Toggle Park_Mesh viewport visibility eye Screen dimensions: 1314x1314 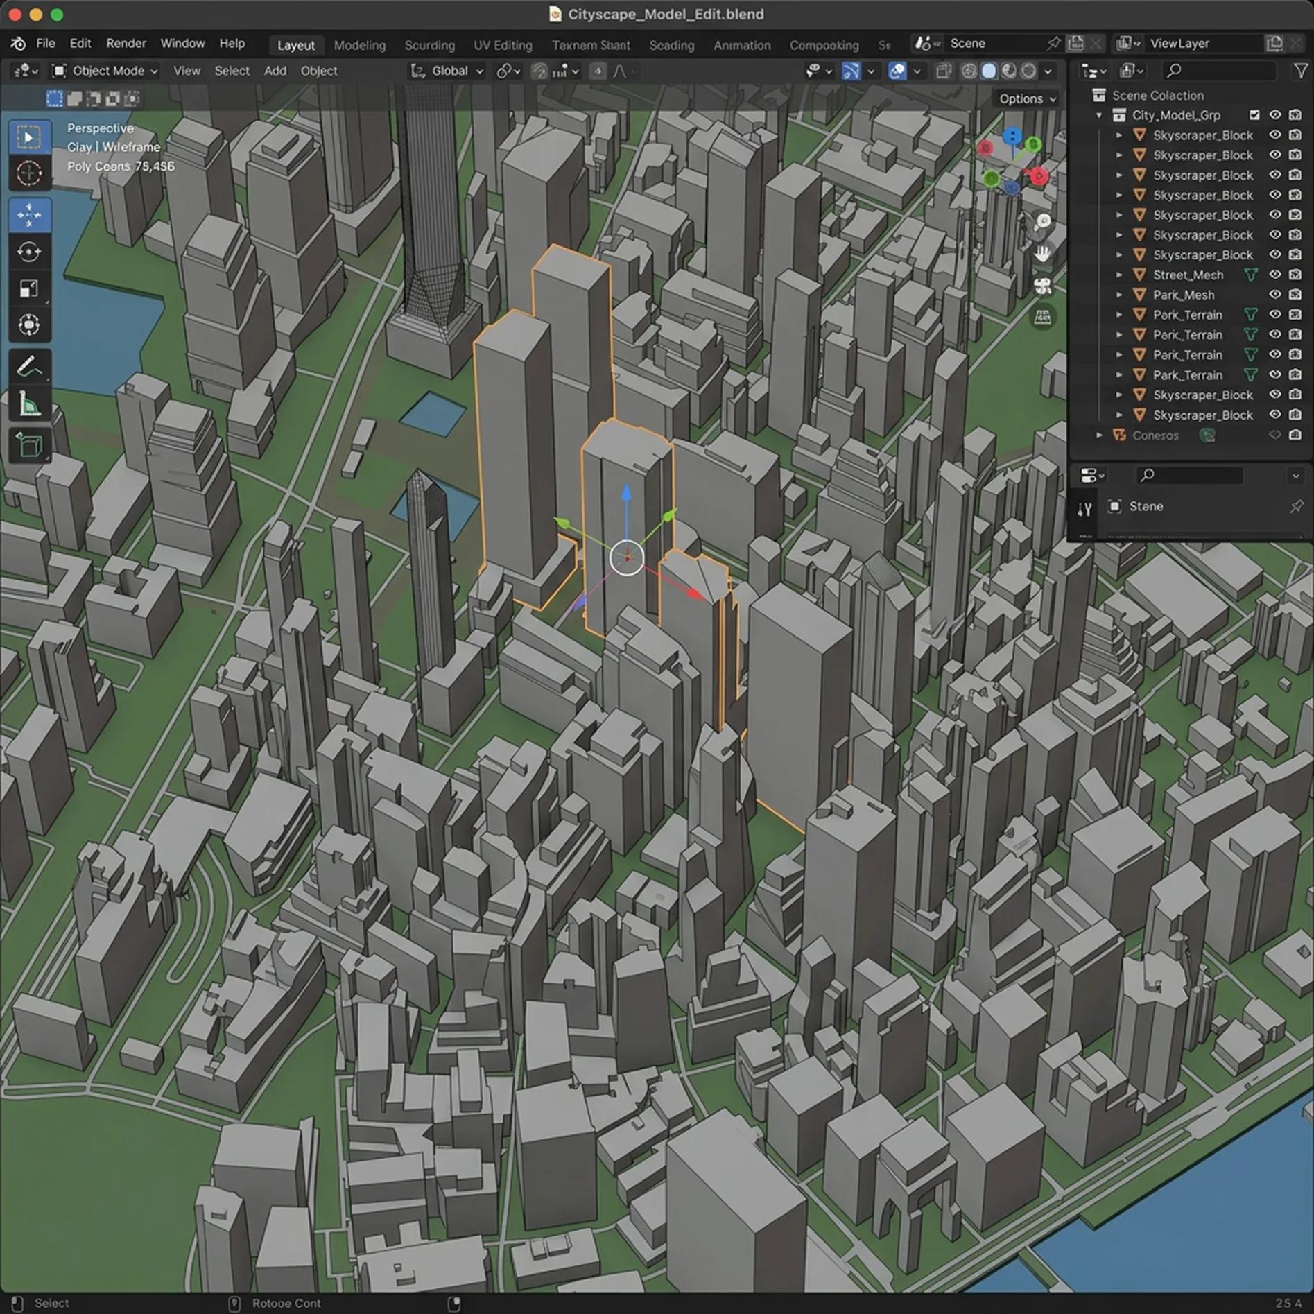click(1274, 295)
